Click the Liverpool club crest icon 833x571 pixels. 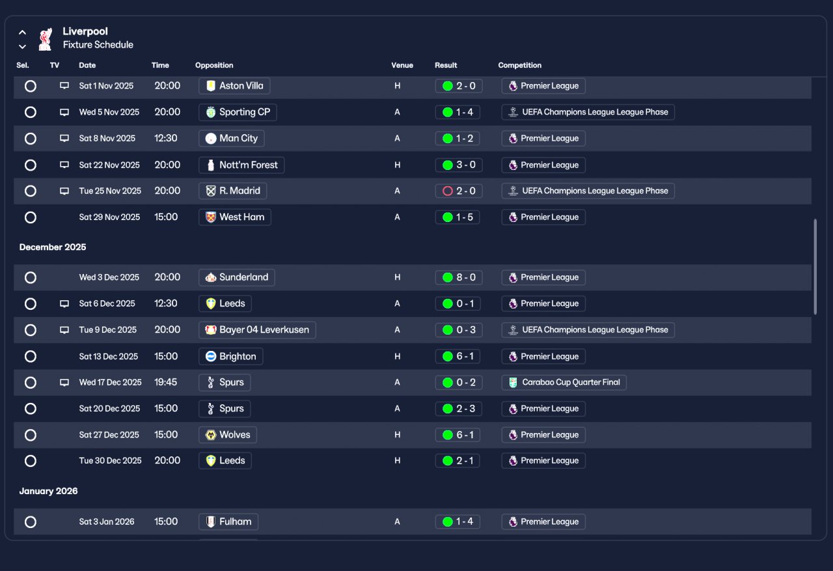pyautogui.click(x=45, y=39)
